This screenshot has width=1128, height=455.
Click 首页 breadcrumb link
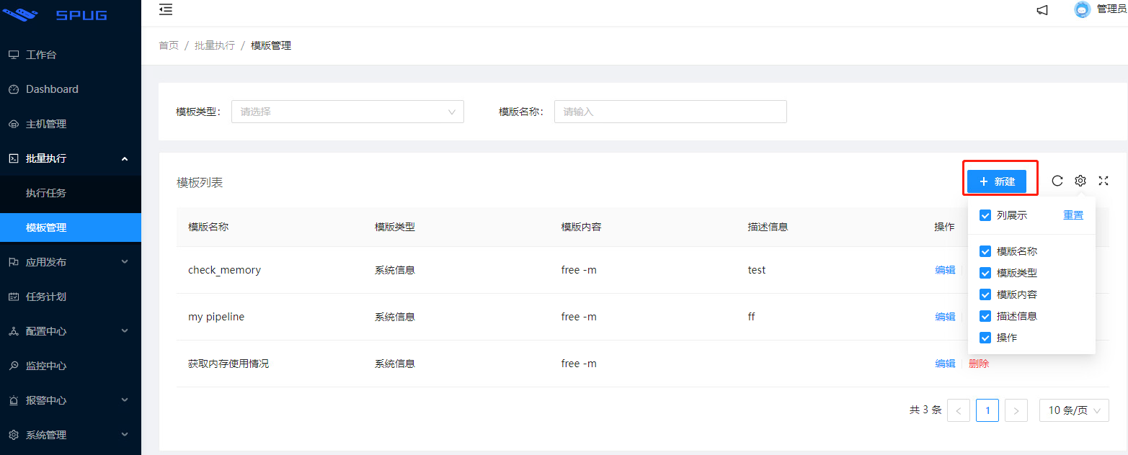click(x=169, y=45)
